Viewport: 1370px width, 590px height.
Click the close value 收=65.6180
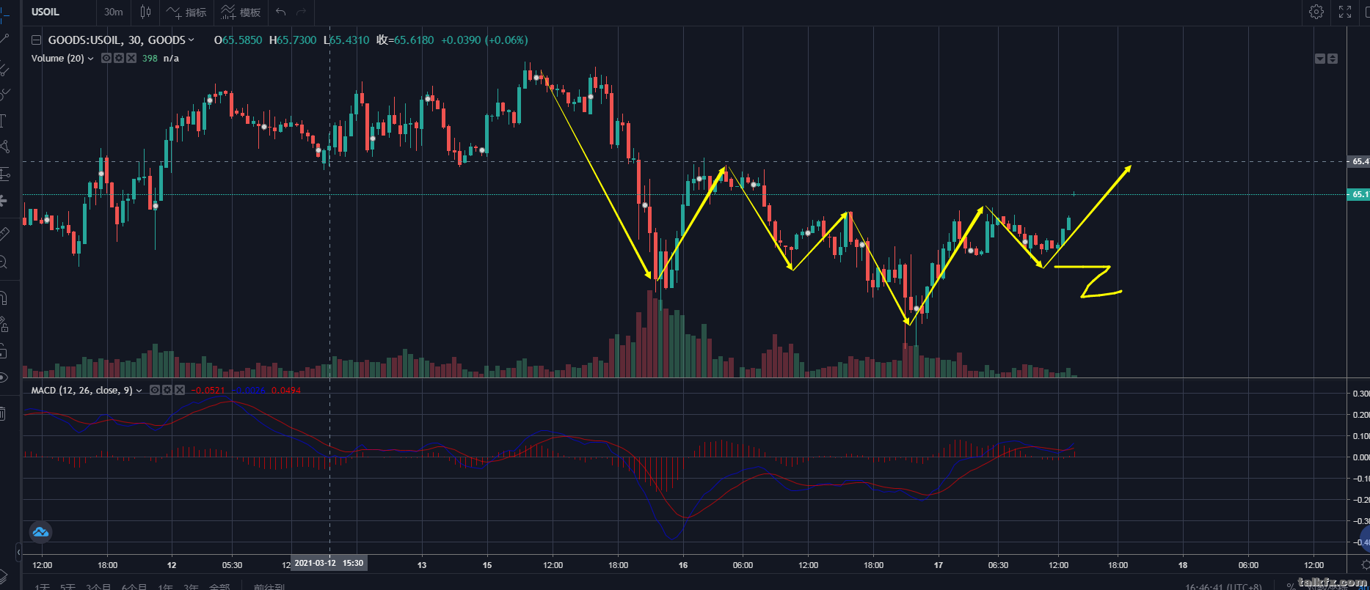point(405,40)
